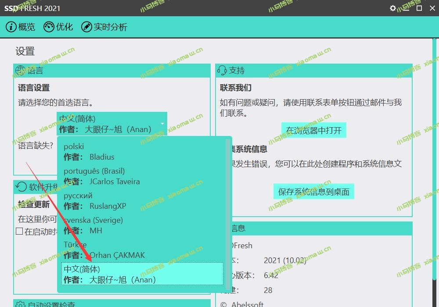
Task: Toggle the 在启动时 startup checkbox
Action: [19, 231]
